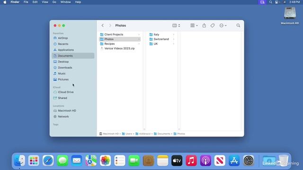
Task: Select Macintosh HD in sidebar Locations
Action: pos(73,110)
